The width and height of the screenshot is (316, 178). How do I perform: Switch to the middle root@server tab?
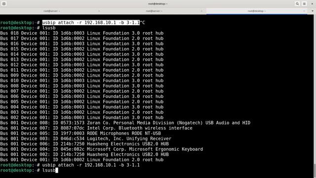point(154,11)
